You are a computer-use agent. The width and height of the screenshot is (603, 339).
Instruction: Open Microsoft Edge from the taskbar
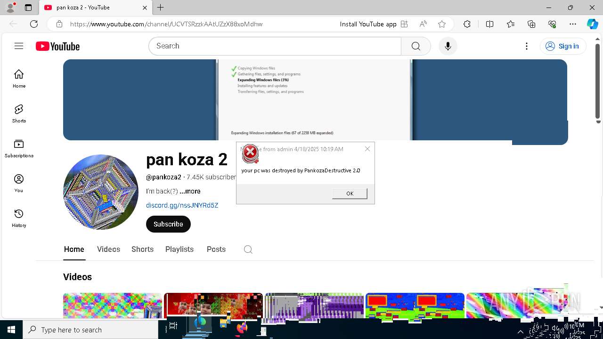coord(200,323)
